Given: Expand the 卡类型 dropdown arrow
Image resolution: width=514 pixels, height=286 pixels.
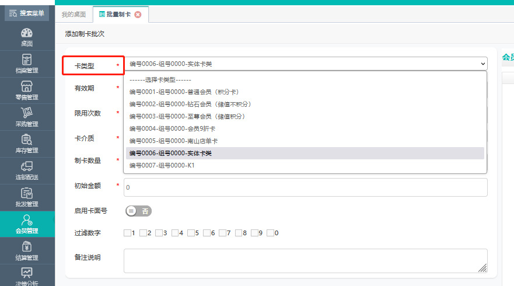Looking at the screenshot, I should 483,64.
